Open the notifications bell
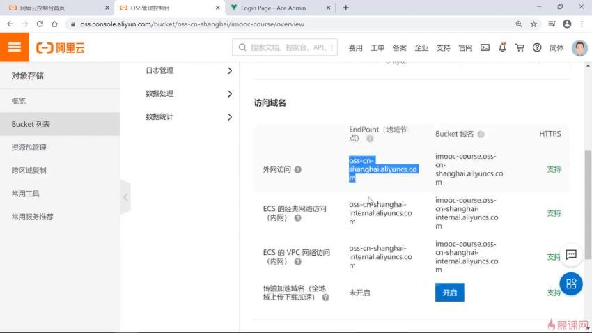 point(502,47)
